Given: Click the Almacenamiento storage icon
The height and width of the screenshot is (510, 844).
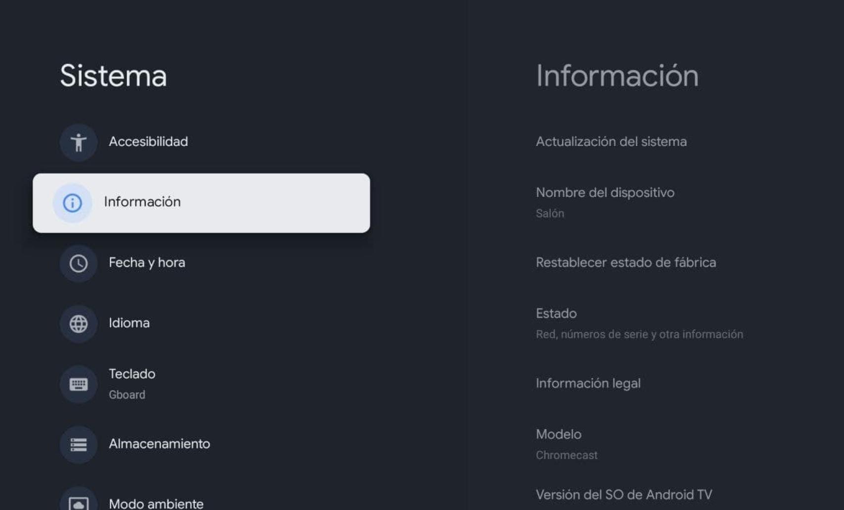Looking at the screenshot, I should point(78,444).
